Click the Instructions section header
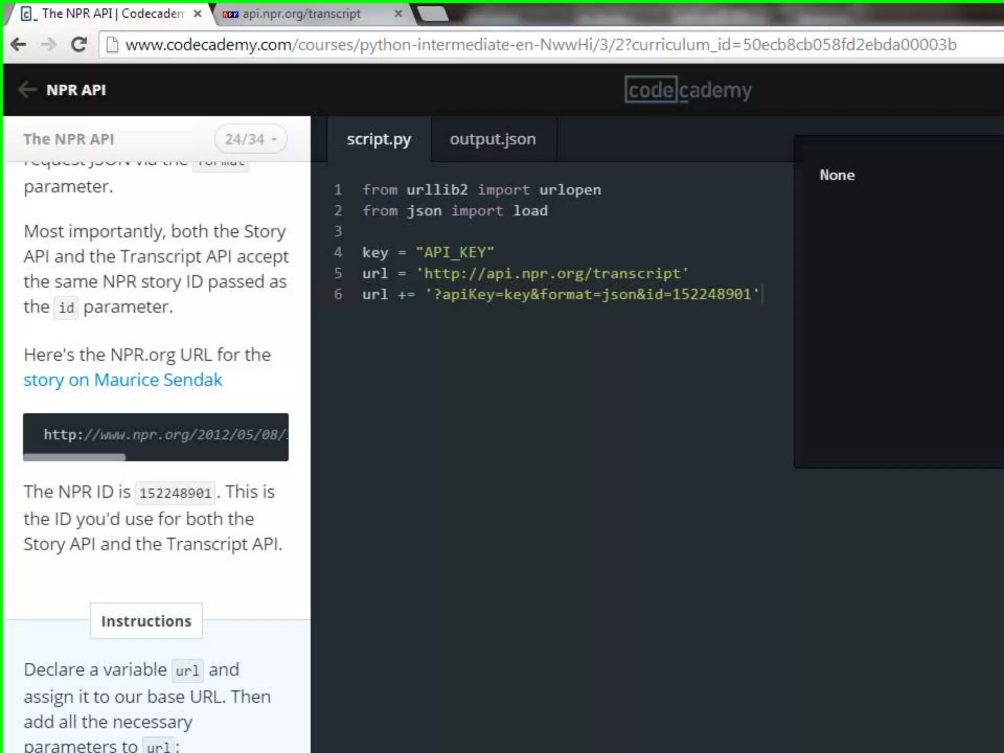The width and height of the screenshot is (1004, 753). point(146,621)
